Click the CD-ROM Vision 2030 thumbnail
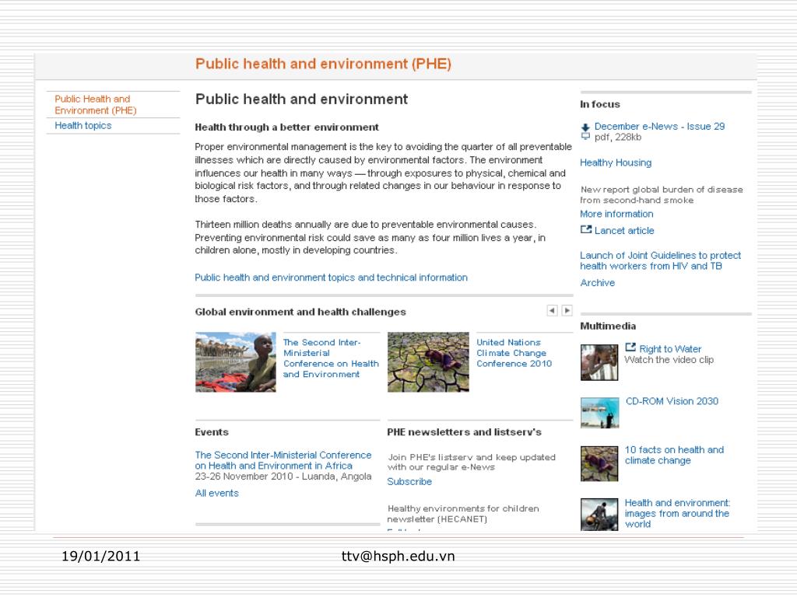Image resolution: width=797 pixels, height=597 pixels. click(599, 413)
